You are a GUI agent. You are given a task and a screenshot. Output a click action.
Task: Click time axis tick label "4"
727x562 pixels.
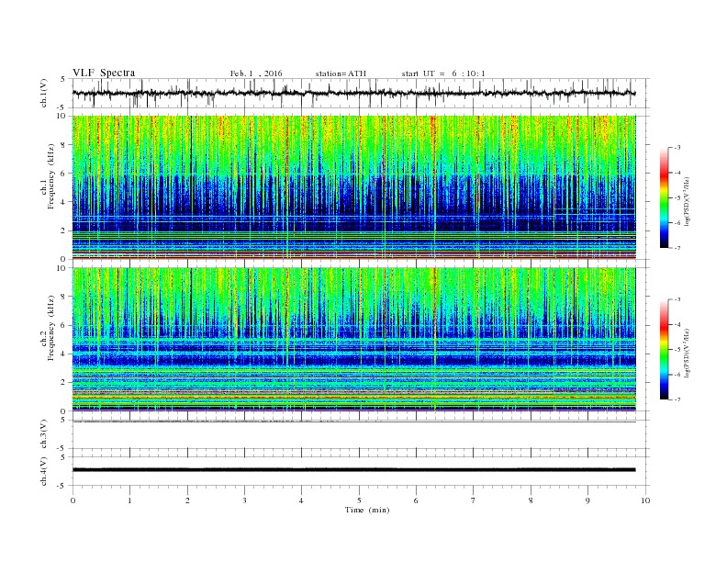coord(301,500)
